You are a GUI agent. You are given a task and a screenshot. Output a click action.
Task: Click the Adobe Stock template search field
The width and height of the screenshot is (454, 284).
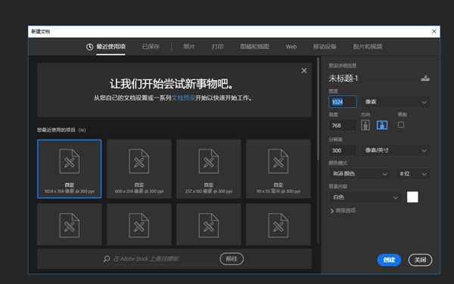point(165,259)
